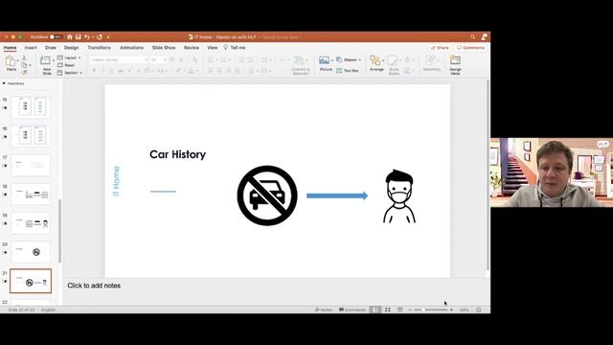Open the font name combo box
This screenshot has width=613, height=345.
click(x=119, y=59)
